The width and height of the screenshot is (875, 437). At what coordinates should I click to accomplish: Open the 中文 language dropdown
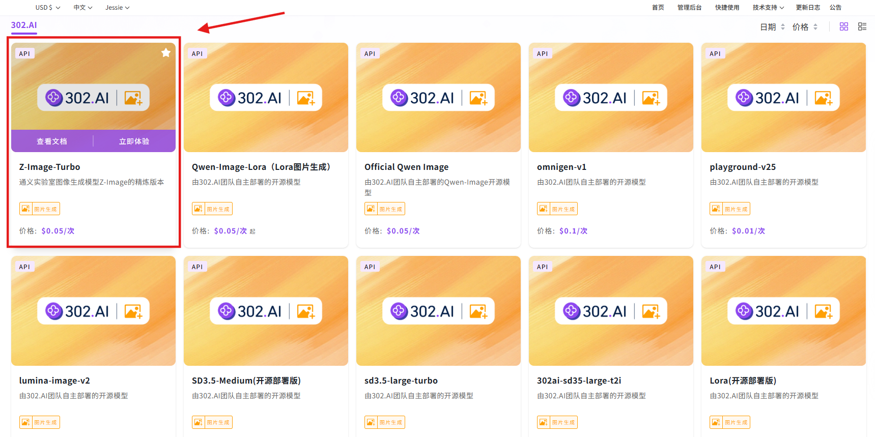(83, 8)
